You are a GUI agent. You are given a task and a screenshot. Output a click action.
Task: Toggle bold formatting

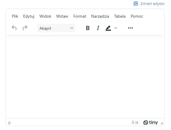[x=88, y=28]
